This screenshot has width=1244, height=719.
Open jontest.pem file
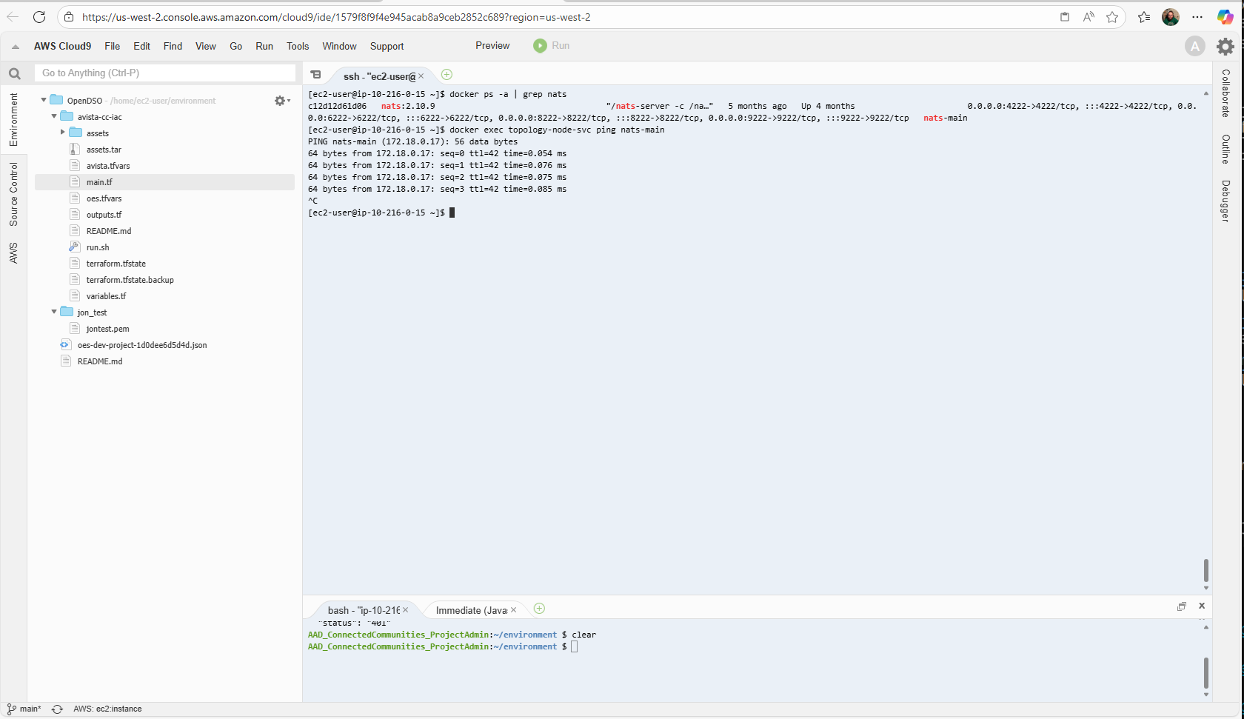(108, 329)
